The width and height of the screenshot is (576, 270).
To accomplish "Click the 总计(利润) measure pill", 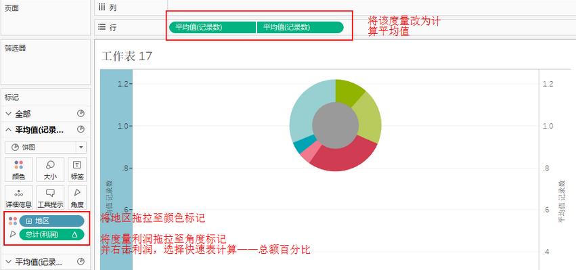I will point(52,234).
